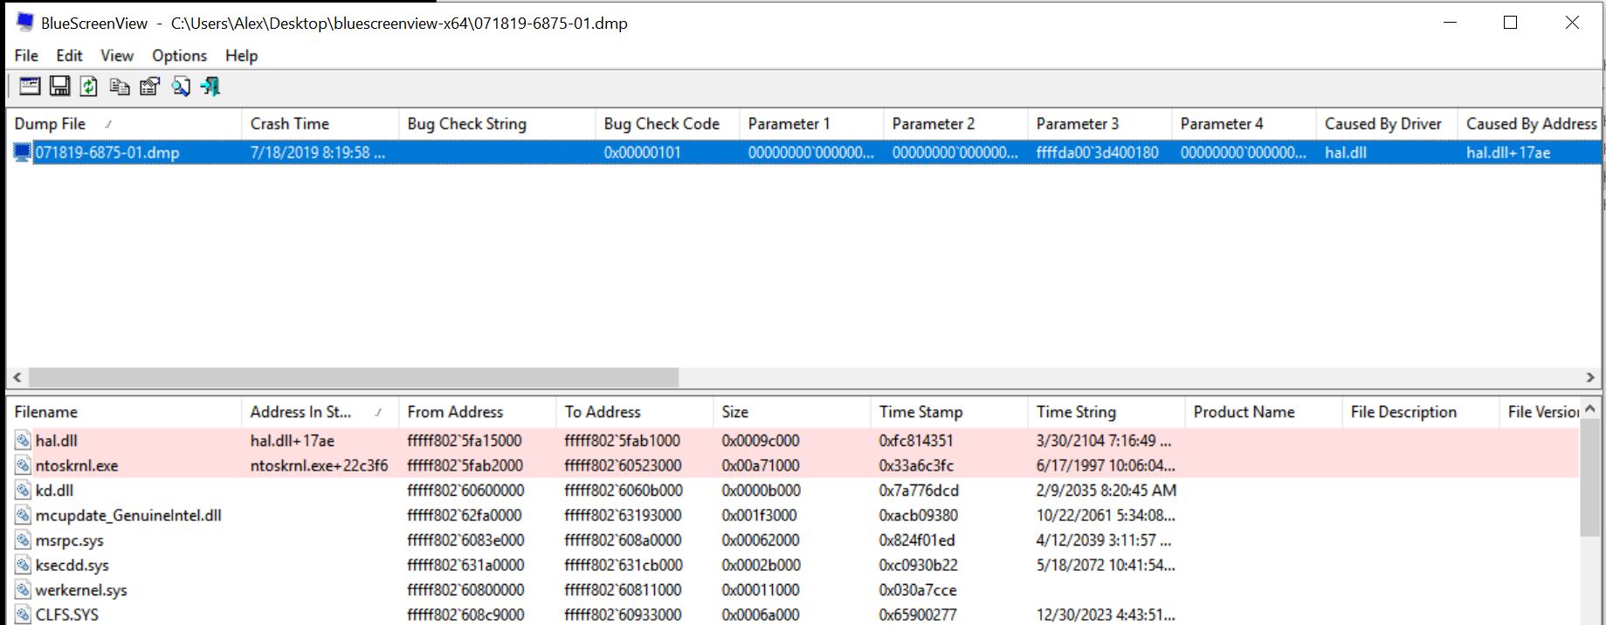Select the ksecdd.sys driver row
This screenshot has height=625, width=1606.
793,565
